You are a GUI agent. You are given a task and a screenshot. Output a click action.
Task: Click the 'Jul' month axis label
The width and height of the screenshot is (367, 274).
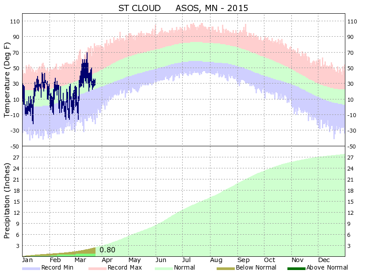tap(187, 260)
